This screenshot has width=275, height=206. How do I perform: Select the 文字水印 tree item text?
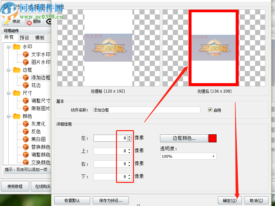coord(41,54)
